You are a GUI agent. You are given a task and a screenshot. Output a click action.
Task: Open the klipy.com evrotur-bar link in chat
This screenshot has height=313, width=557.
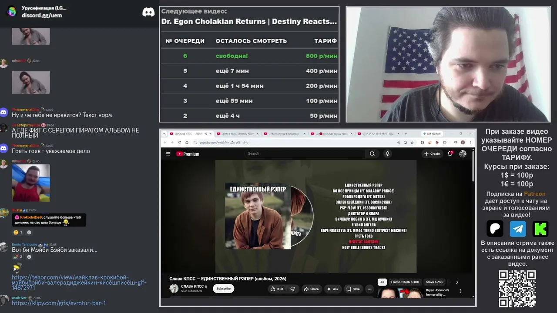(x=59, y=303)
